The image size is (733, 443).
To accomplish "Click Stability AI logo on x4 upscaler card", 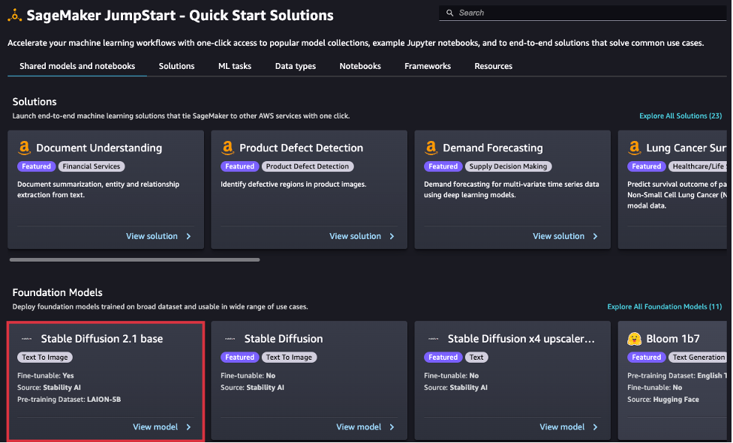I will 433,339.
